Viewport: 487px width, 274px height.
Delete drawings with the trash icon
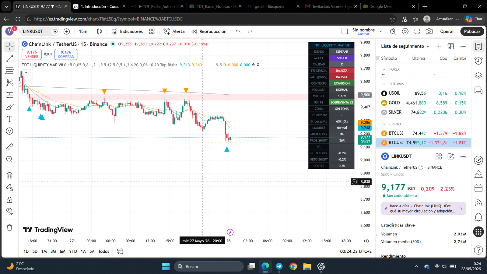click(10, 228)
